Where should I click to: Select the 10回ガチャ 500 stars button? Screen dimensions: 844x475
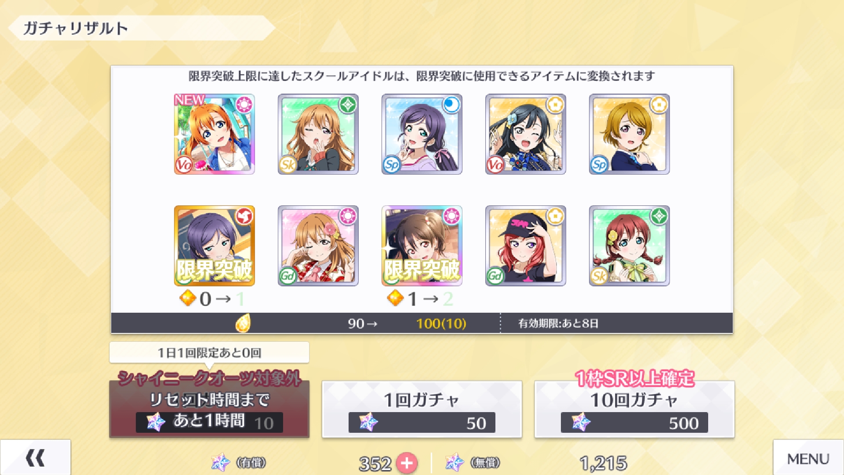click(x=634, y=409)
